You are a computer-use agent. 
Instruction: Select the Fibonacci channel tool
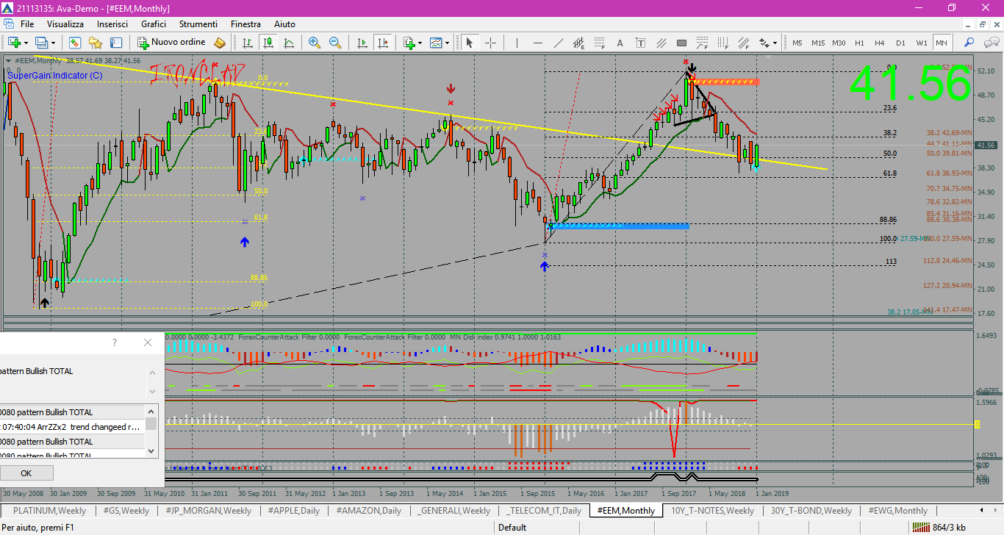click(743, 43)
